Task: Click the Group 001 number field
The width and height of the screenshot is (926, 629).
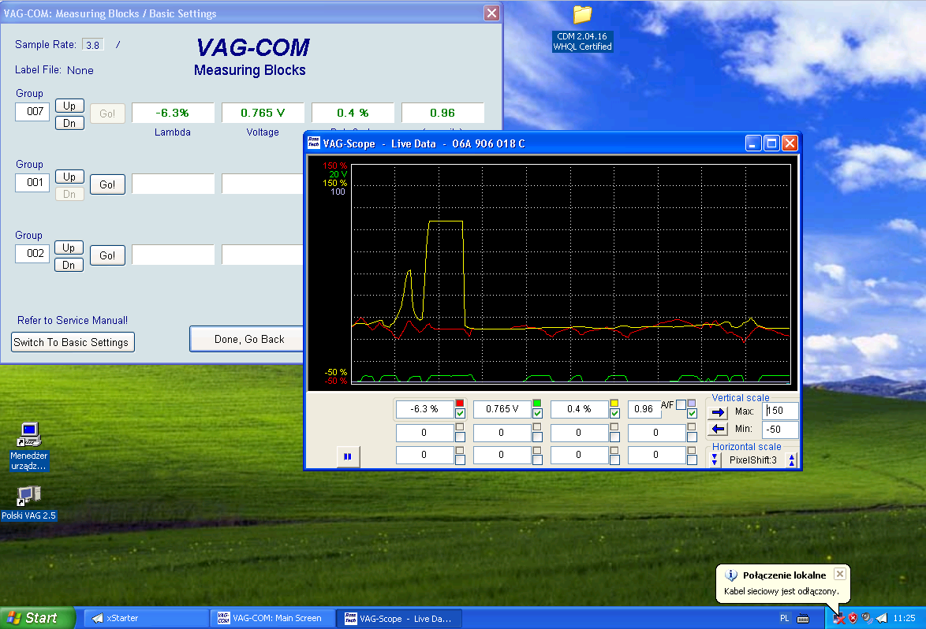Action: point(32,182)
